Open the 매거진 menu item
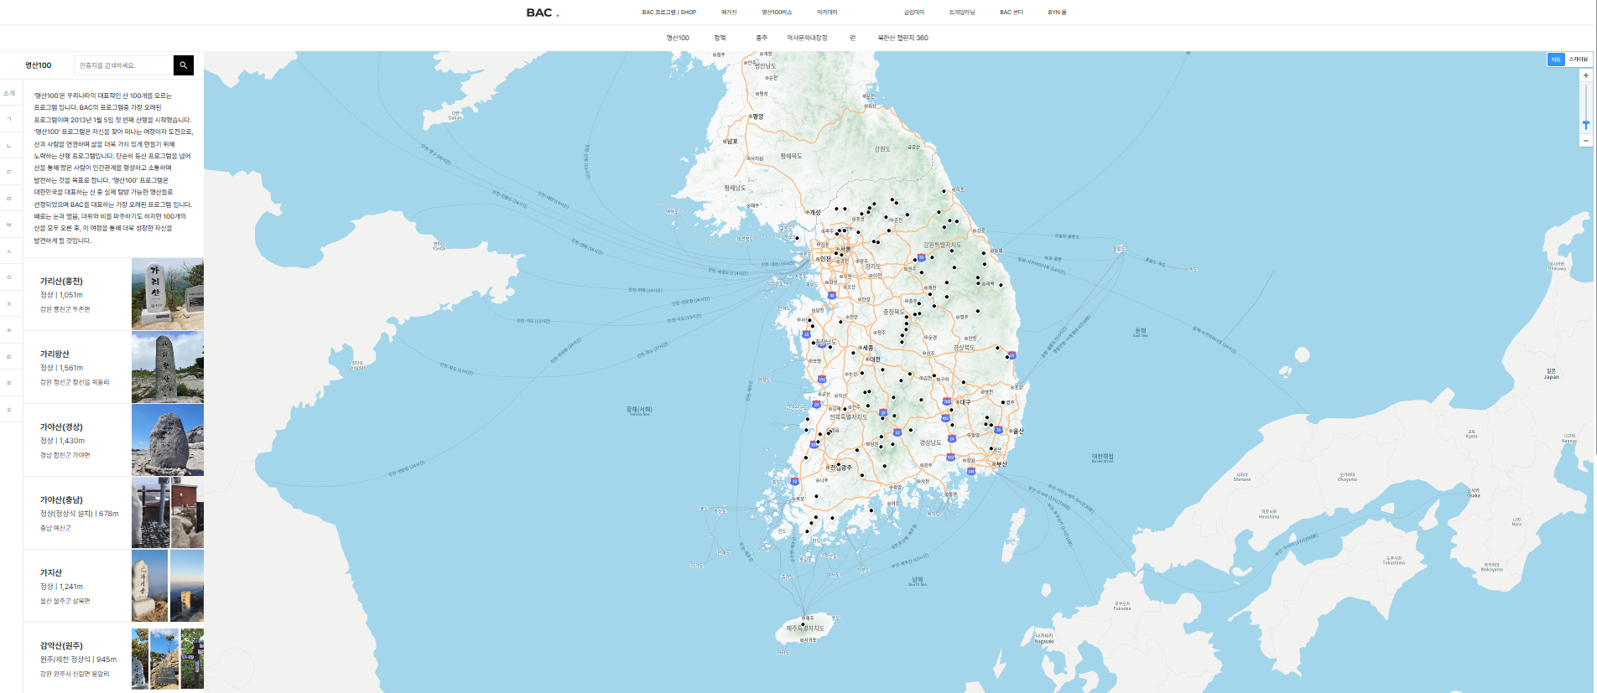The height and width of the screenshot is (693, 1597). [x=729, y=13]
